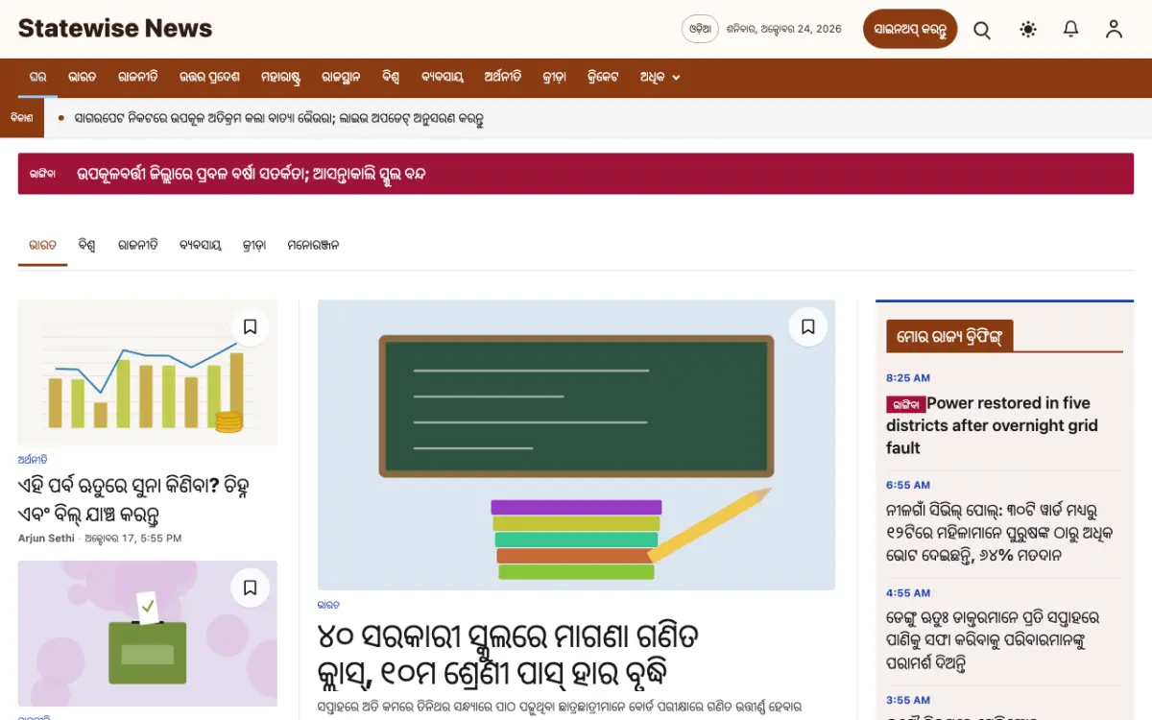Toggle the sun theme icon

(1028, 30)
